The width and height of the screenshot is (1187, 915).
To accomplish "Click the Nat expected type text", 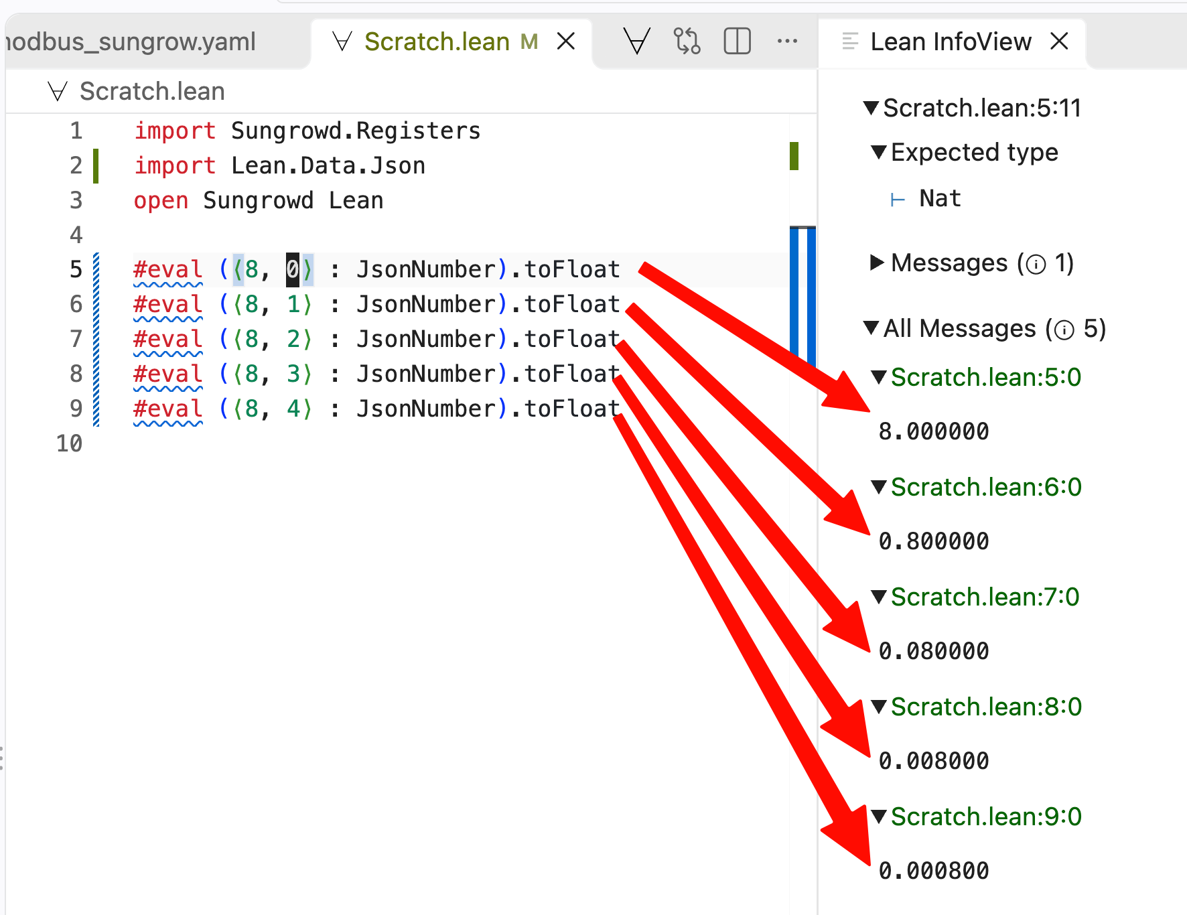I will (940, 198).
